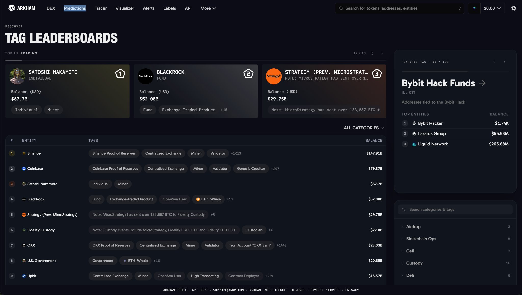Open the Binance entity link in table
Viewport: 522px width, 295px height.
(34, 153)
